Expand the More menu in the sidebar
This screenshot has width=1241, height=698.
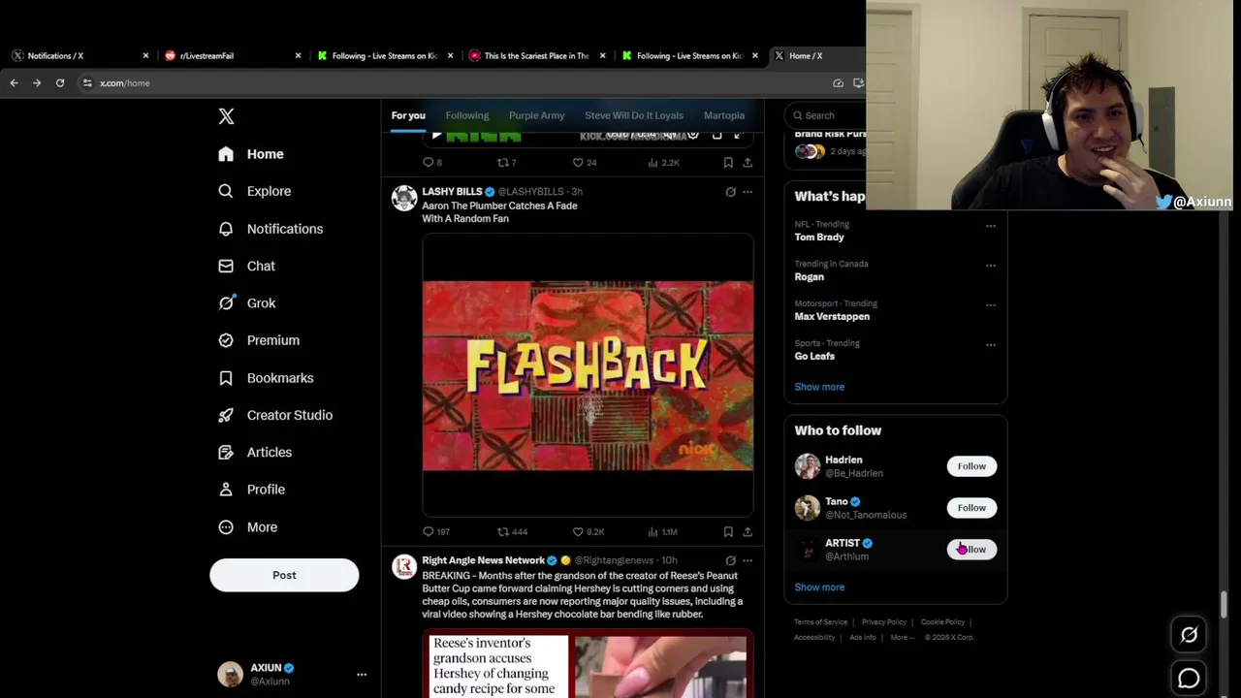[x=247, y=527]
